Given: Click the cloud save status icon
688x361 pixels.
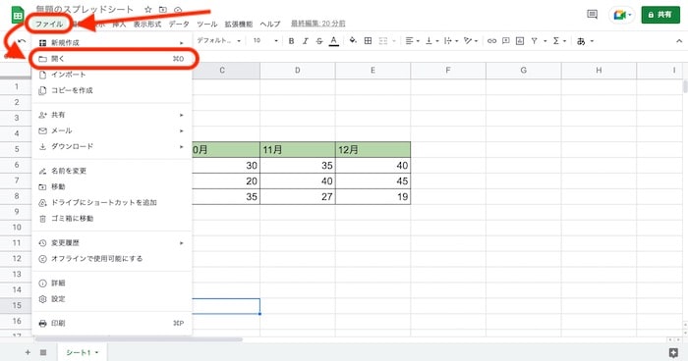Looking at the screenshot, I should pos(178,10).
